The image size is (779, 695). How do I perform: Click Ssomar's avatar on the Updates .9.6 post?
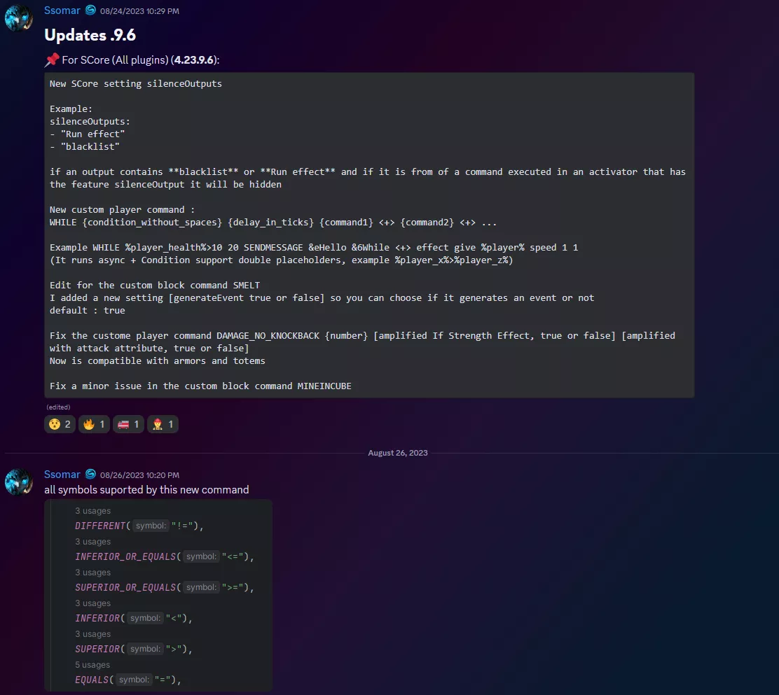pos(18,18)
